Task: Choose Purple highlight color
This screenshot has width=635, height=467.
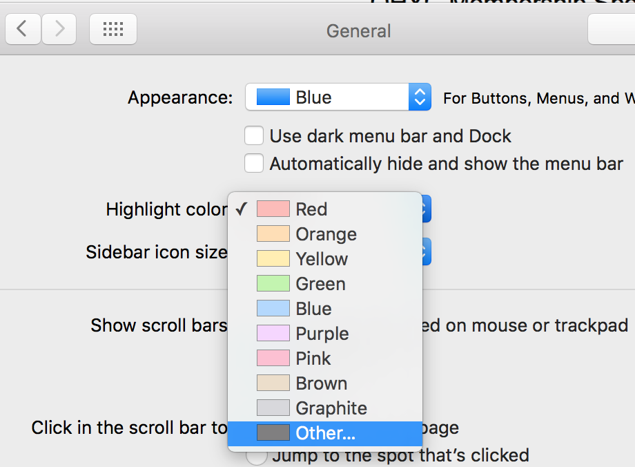Action: 322,334
